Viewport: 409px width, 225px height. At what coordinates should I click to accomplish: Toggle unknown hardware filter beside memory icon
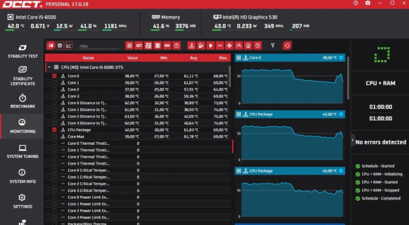[176, 46]
